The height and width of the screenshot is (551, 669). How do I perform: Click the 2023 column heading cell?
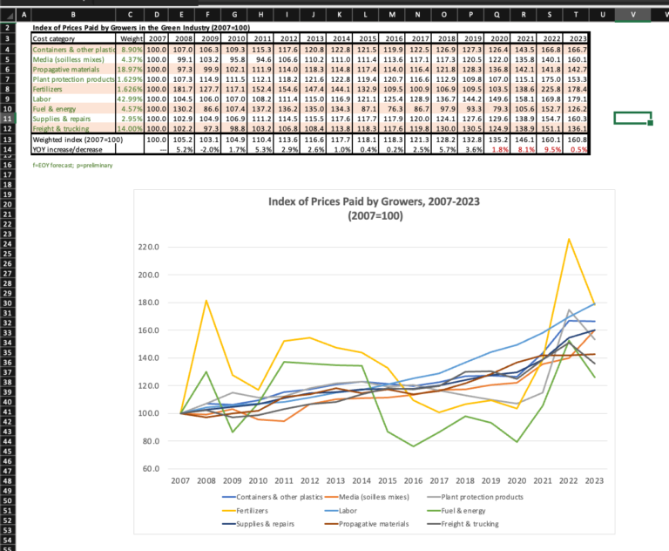tap(577, 39)
